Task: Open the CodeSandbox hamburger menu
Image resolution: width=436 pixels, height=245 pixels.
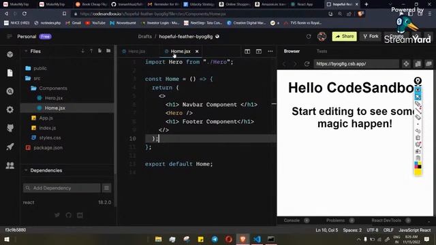Action: (9, 36)
